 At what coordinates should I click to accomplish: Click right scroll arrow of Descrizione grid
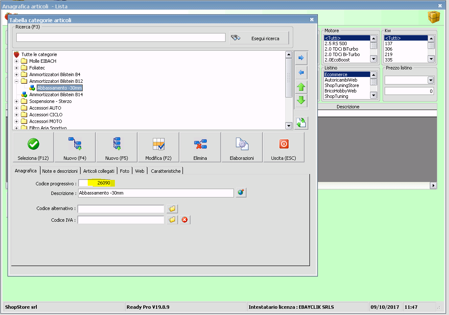[x=433, y=186]
